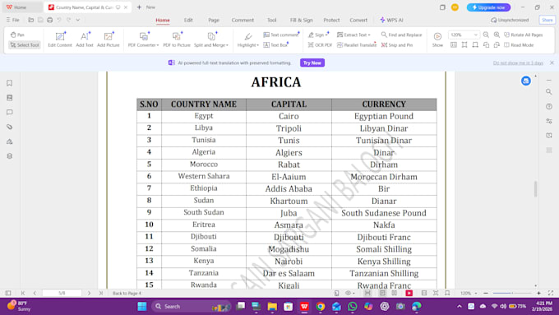Screen dimensions: 559x315
Task: Open Edit Content tool
Action: (60, 39)
